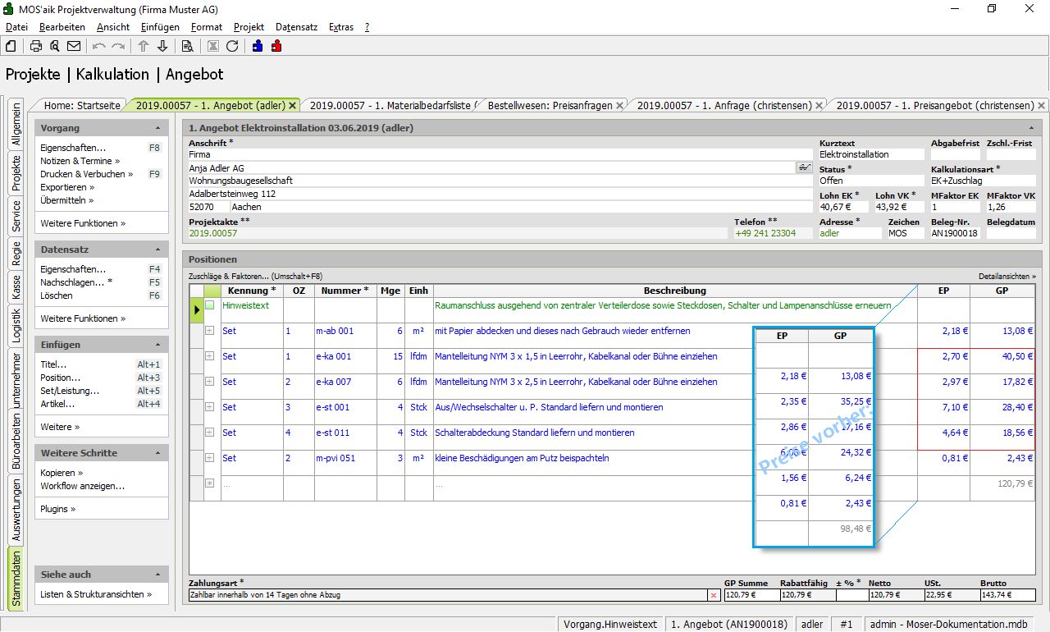
Task: Expand the m-ab 001 Set row
Action: [x=210, y=331]
